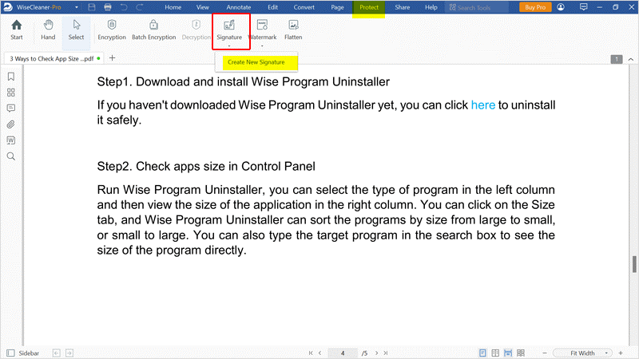Image resolution: width=639 pixels, height=359 pixels.
Task: Switch to two-page view
Action: (495, 353)
